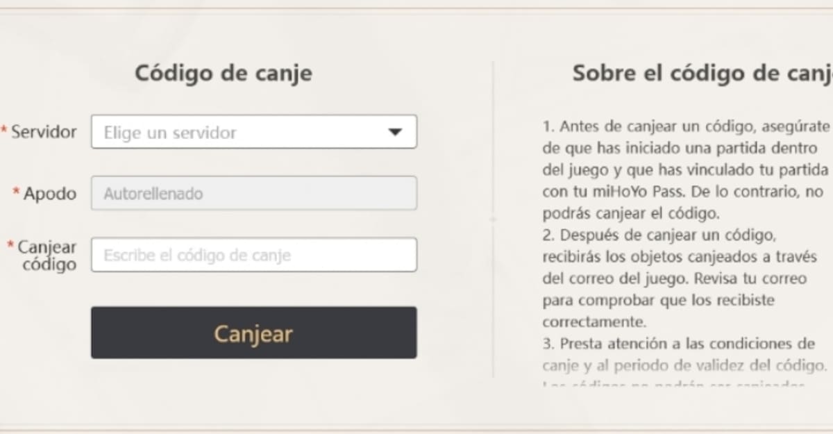
Task: Click the Apodo field label
Action: 50,194
